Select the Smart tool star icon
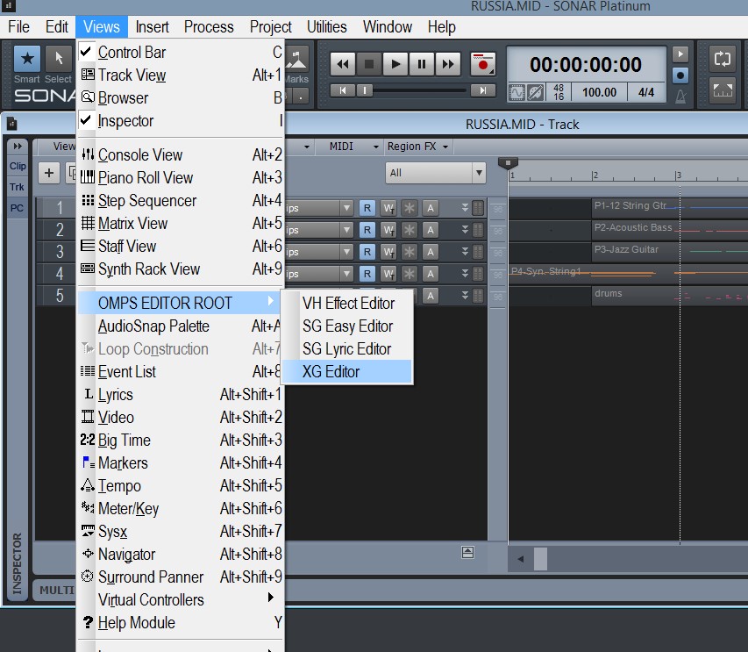The image size is (748, 652). coord(26,59)
